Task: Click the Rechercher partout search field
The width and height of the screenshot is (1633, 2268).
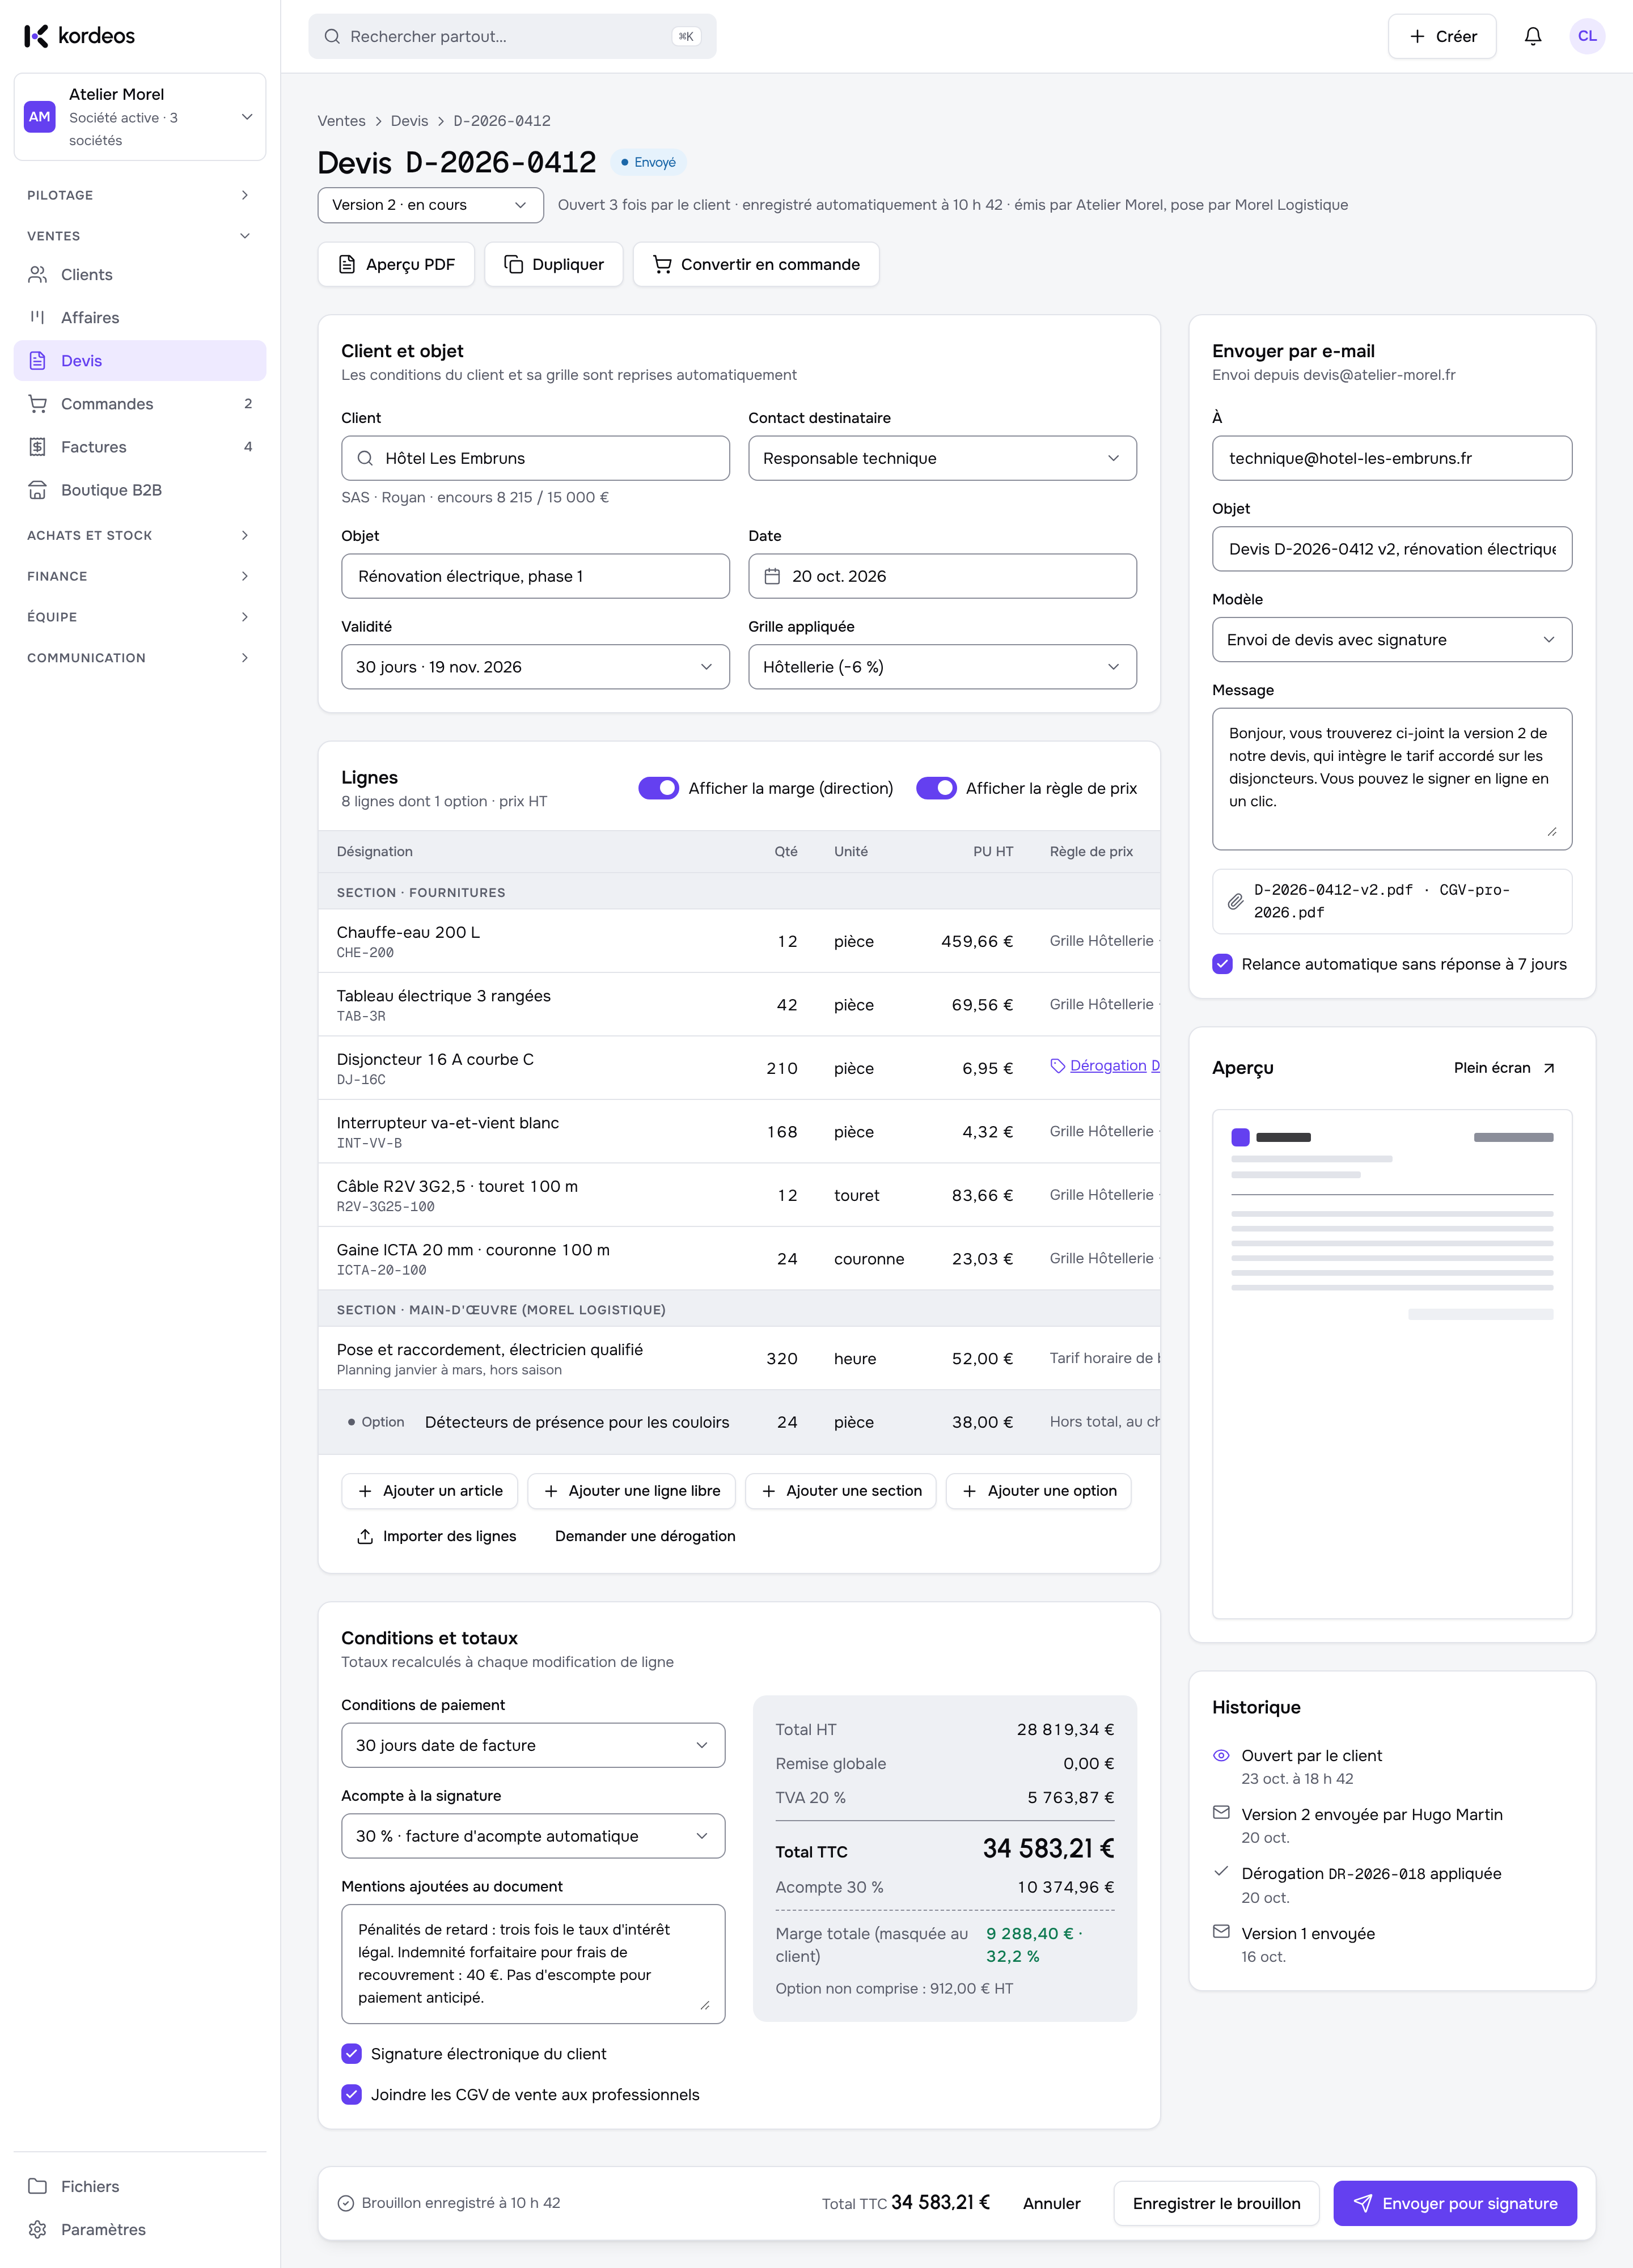Action: [x=512, y=36]
